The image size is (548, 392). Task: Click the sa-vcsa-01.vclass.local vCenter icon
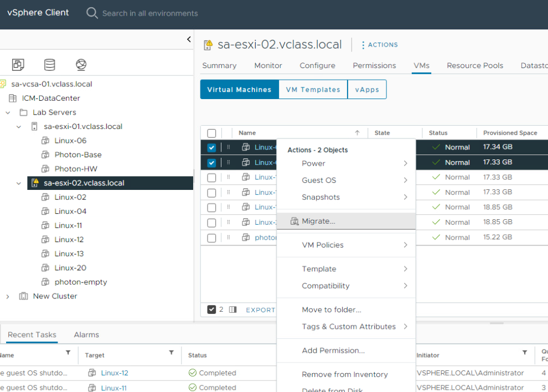(x=3, y=84)
